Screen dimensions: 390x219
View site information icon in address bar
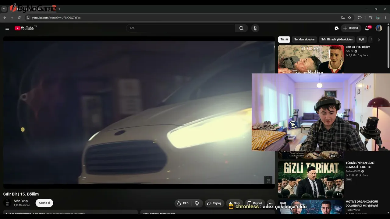(28, 18)
